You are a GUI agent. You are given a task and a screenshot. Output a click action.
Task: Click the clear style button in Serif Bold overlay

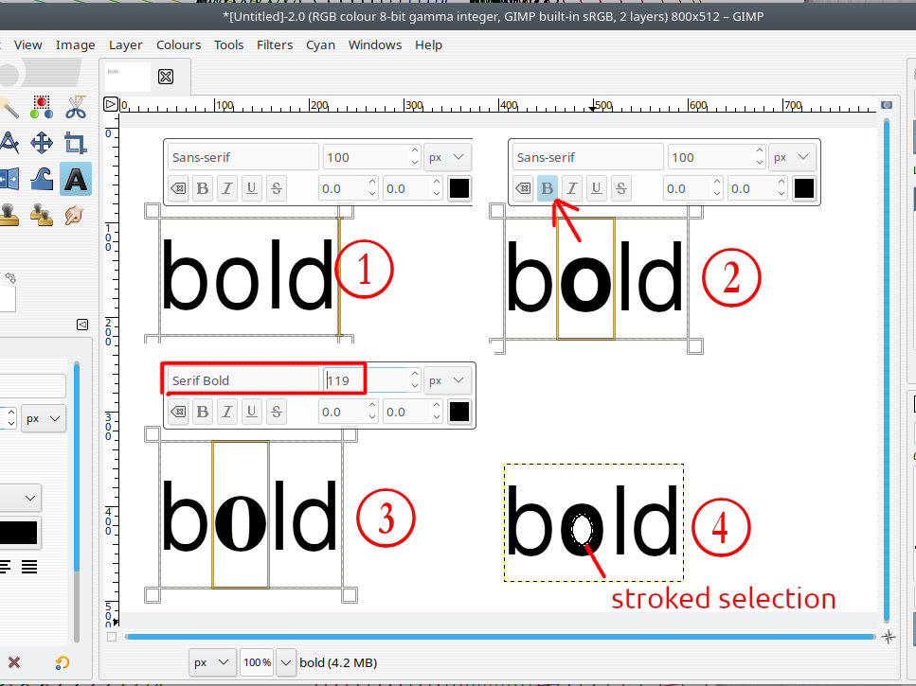[x=178, y=412]
